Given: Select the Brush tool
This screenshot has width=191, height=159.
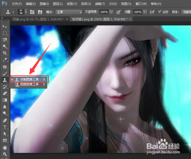Looking at the screenshot, I should [5, 73].
